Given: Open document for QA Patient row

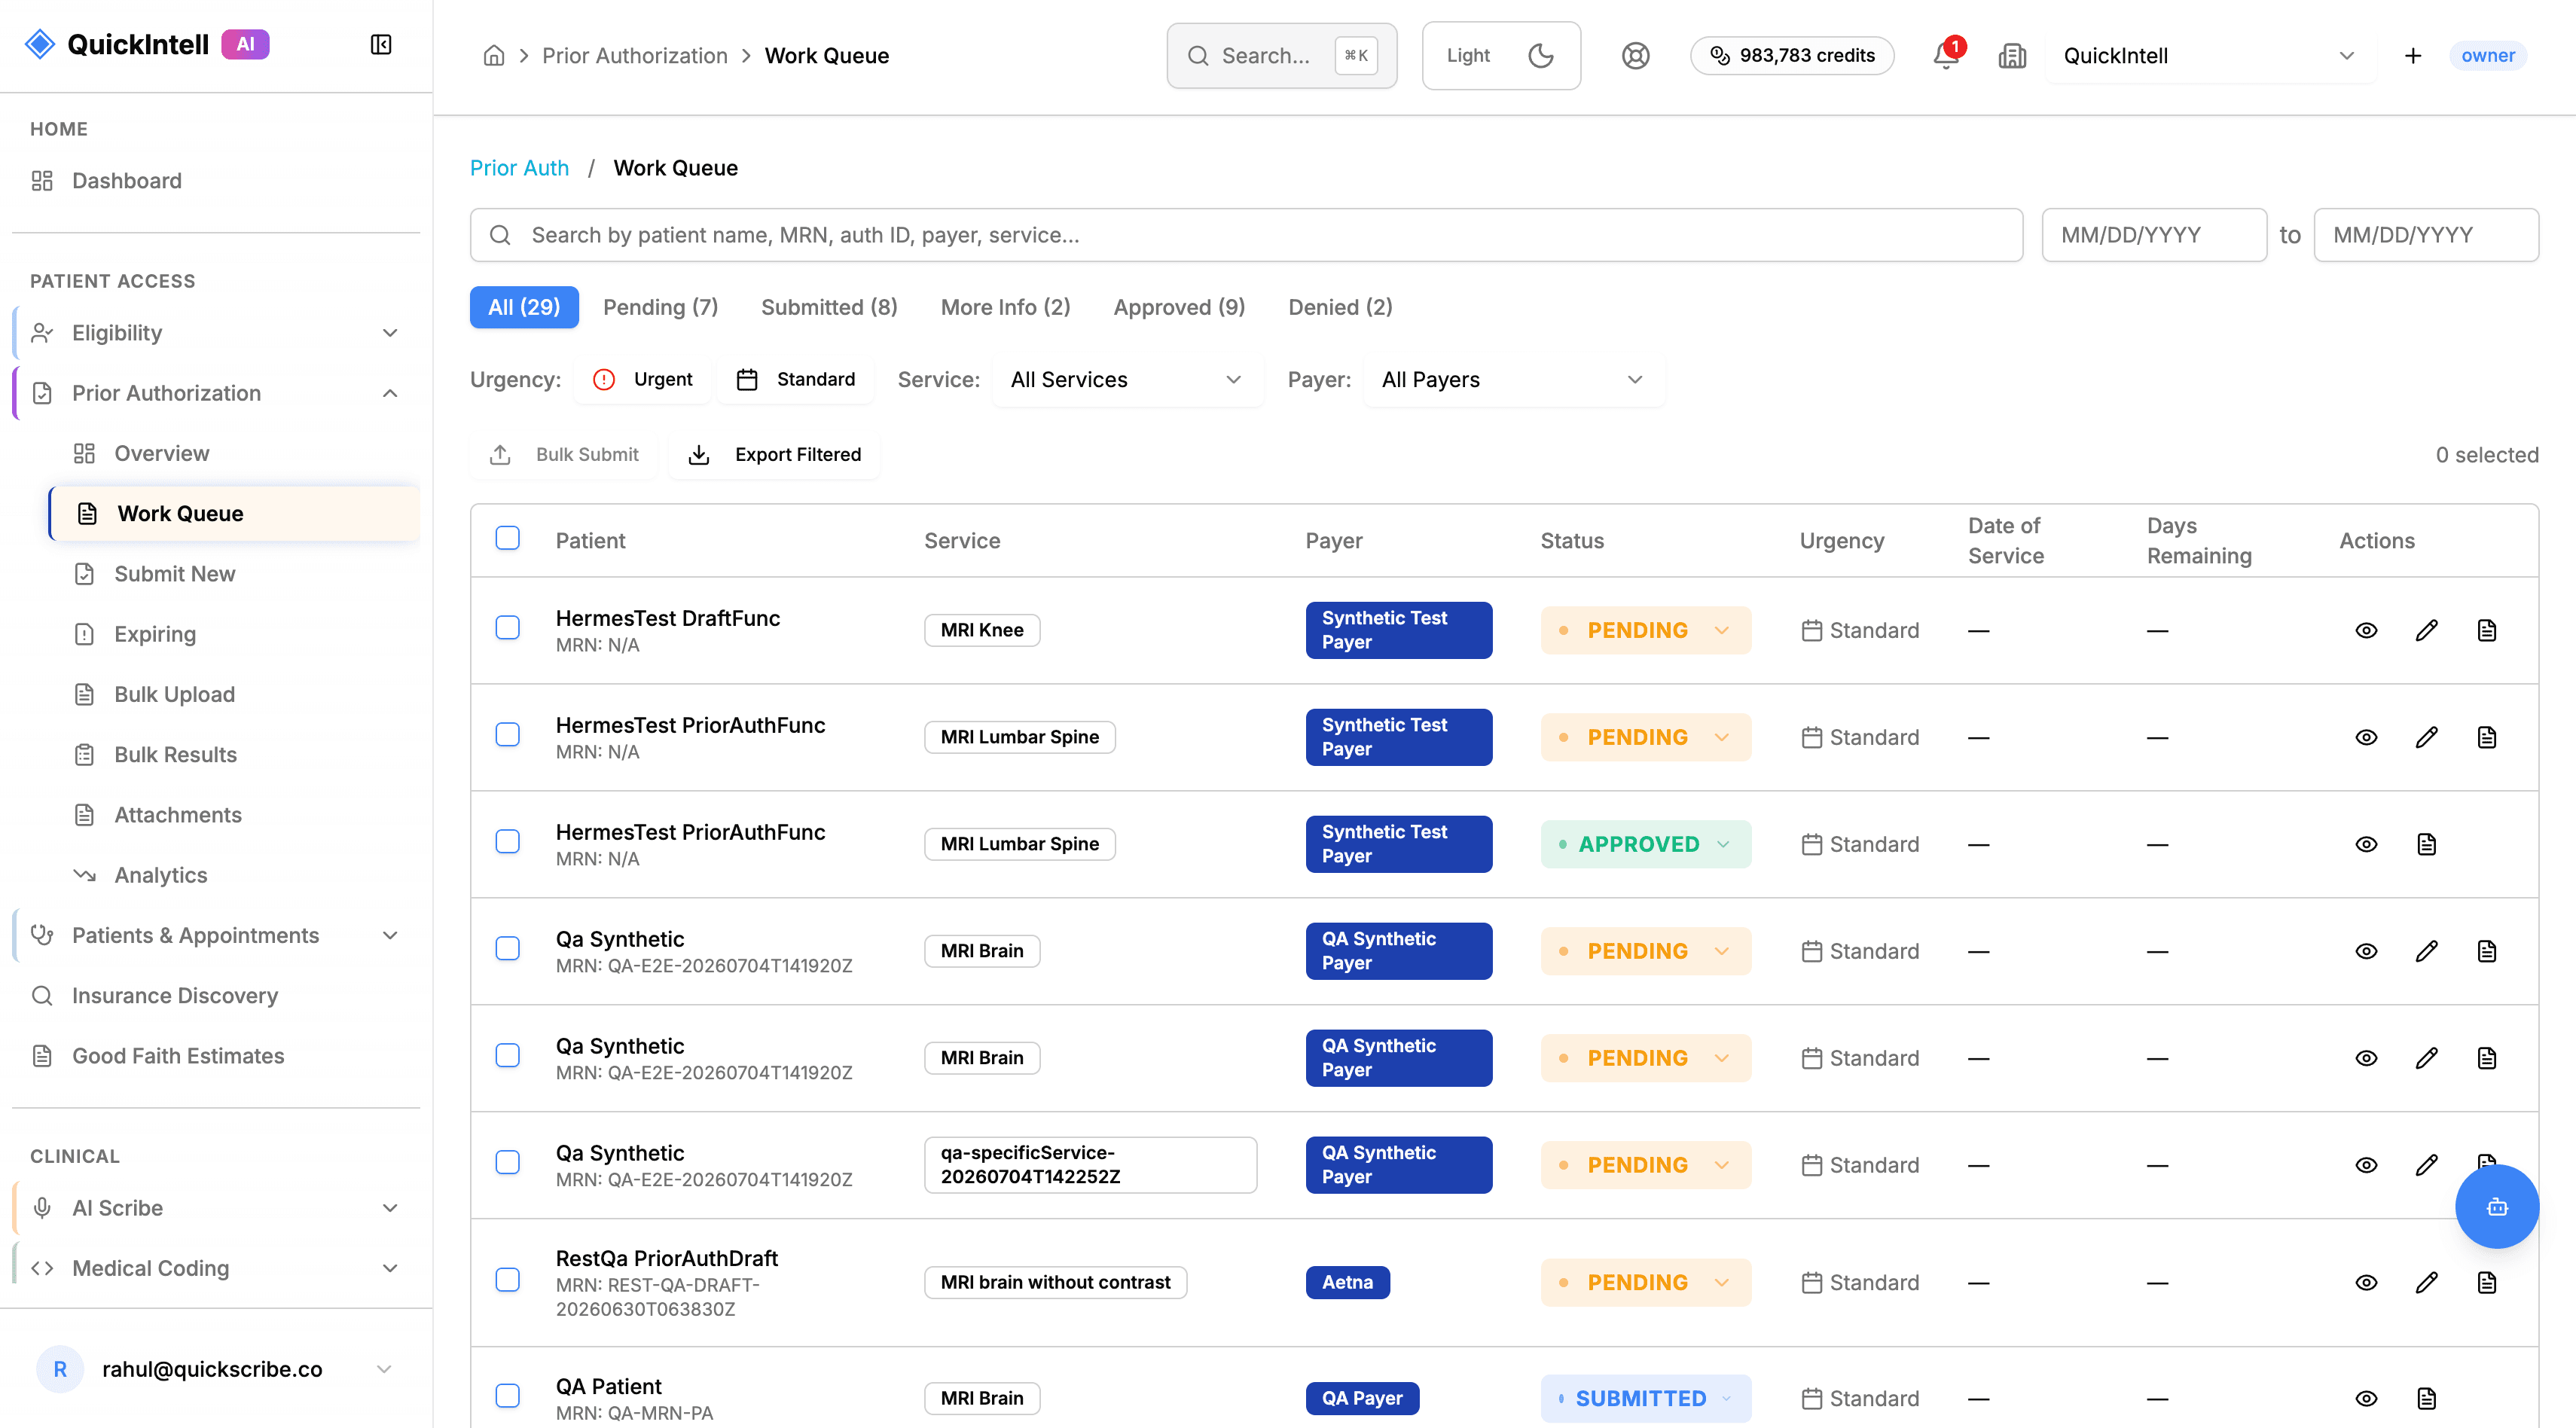Looking at the screenshot, I should [x=2427, y=1398].
